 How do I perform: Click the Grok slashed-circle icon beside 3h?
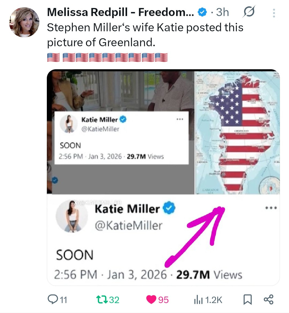pyautogui.click(x=249, y=12)
